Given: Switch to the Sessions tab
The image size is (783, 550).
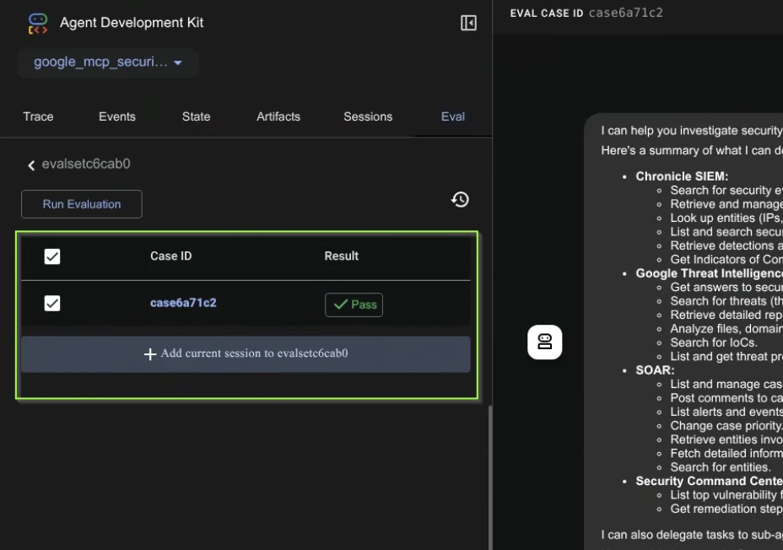Looking at the screenshot, I should click(368, 116).
